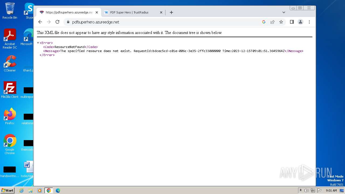The width and height of the screenshot is (345, 194).
Task: Launch Microsoft Edge from the taskbar
Action: pyautogui.click(x=58, y=190)
